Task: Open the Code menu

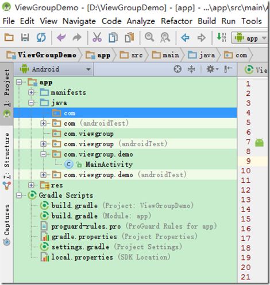Action: [x=111, y=21]
